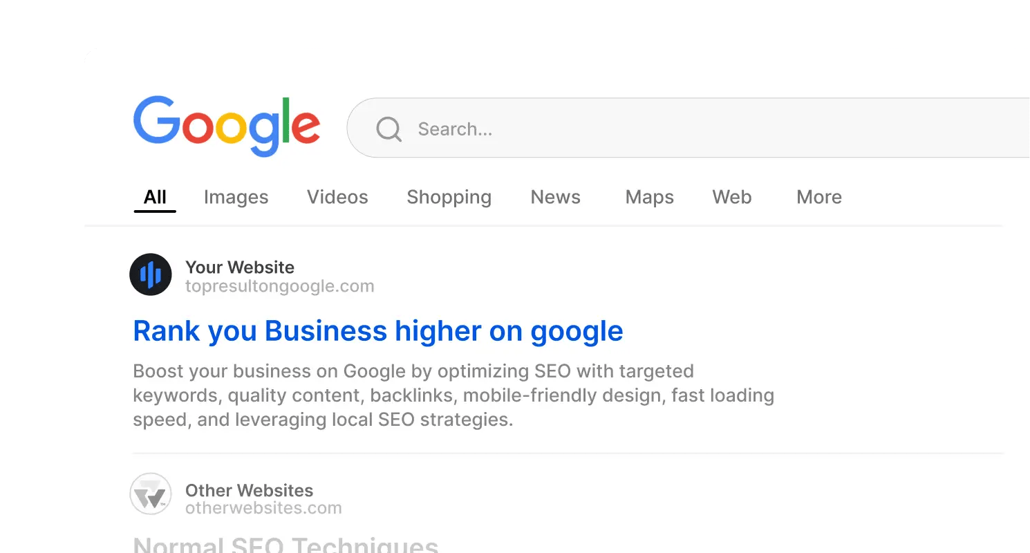The width and height of the screenshot is (1030, 553).
Task: Click the topresultongoogle.com URL
Action: (279, 286)
